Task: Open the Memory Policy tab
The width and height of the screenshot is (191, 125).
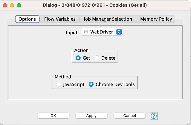Action: pos(156,19)
